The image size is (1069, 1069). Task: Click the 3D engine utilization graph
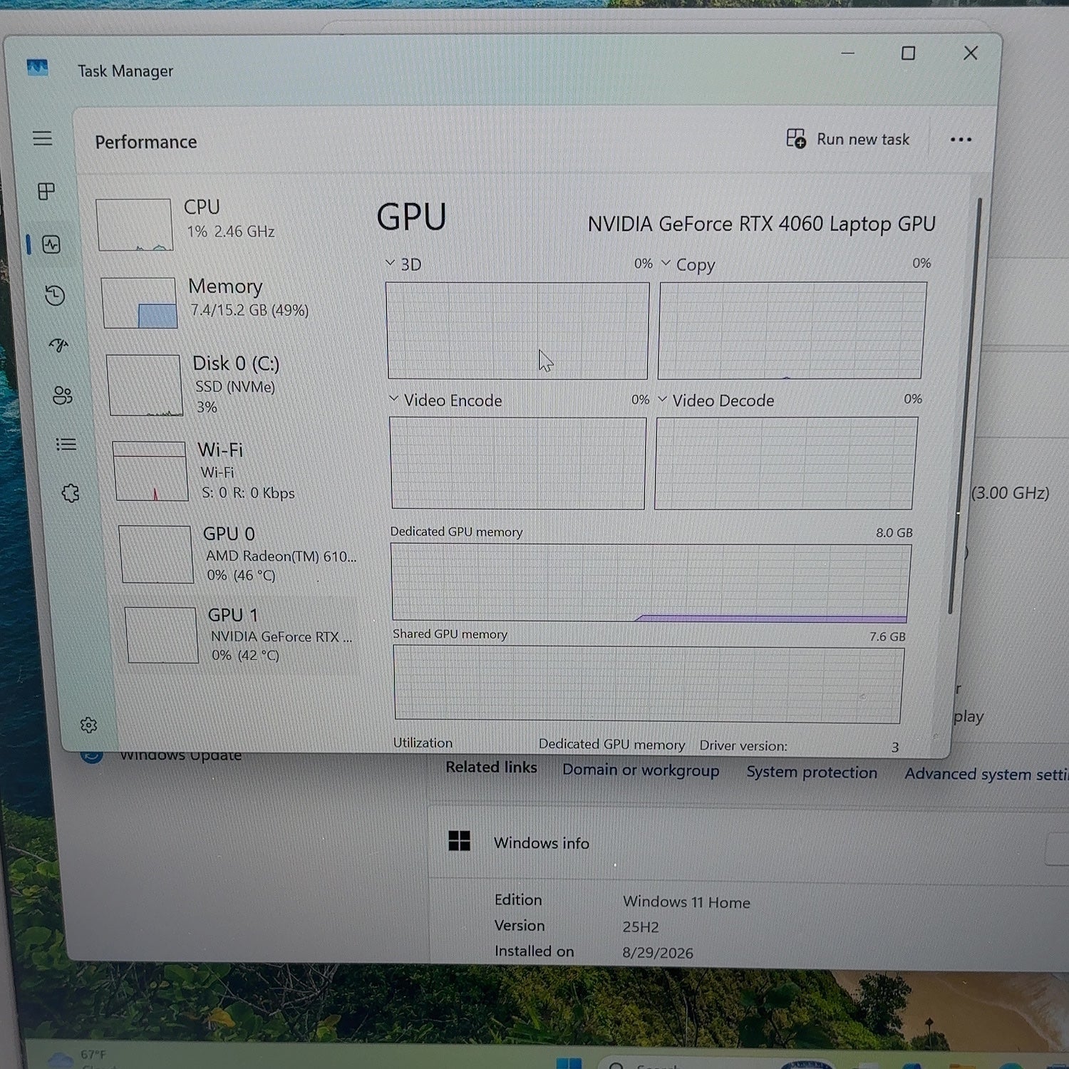(x=517, y=331)
